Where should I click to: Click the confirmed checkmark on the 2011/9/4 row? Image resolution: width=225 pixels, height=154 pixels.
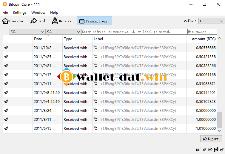coord(6,101)
